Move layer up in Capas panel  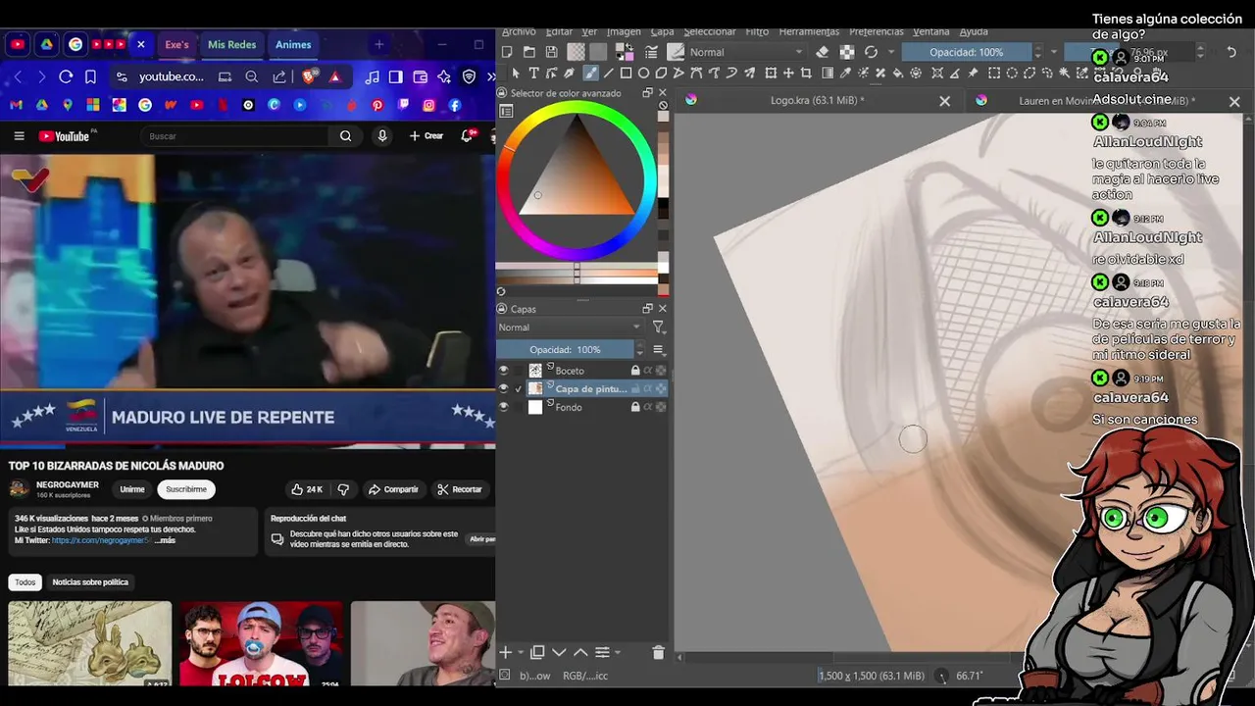tap(579, 652)
